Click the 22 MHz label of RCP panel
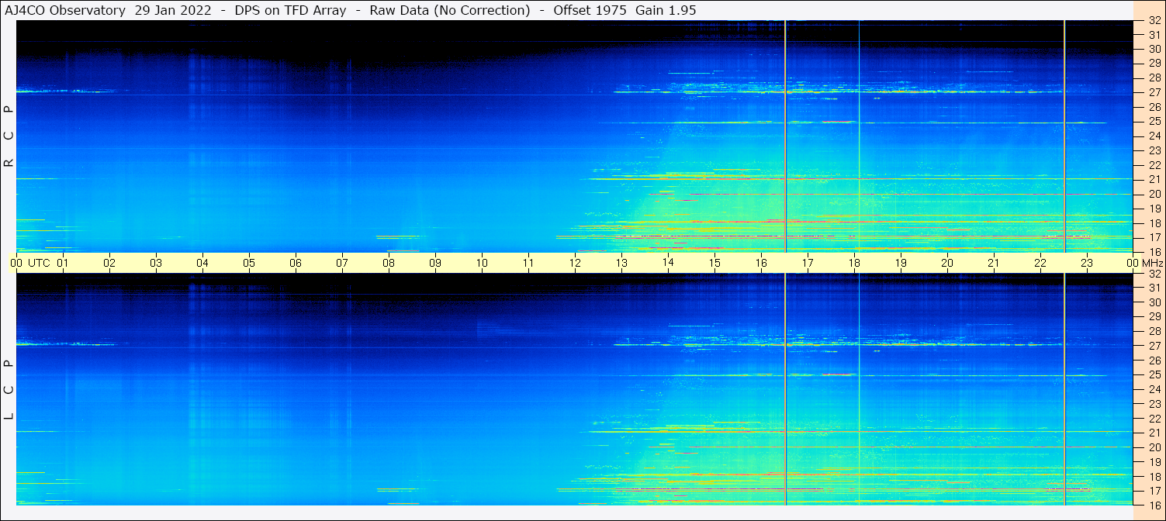The image size is (1166, 521). tap(1154, 165)
